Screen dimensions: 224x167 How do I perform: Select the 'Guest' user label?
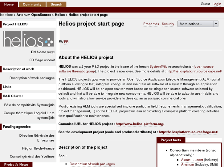(x=205, y=4)
